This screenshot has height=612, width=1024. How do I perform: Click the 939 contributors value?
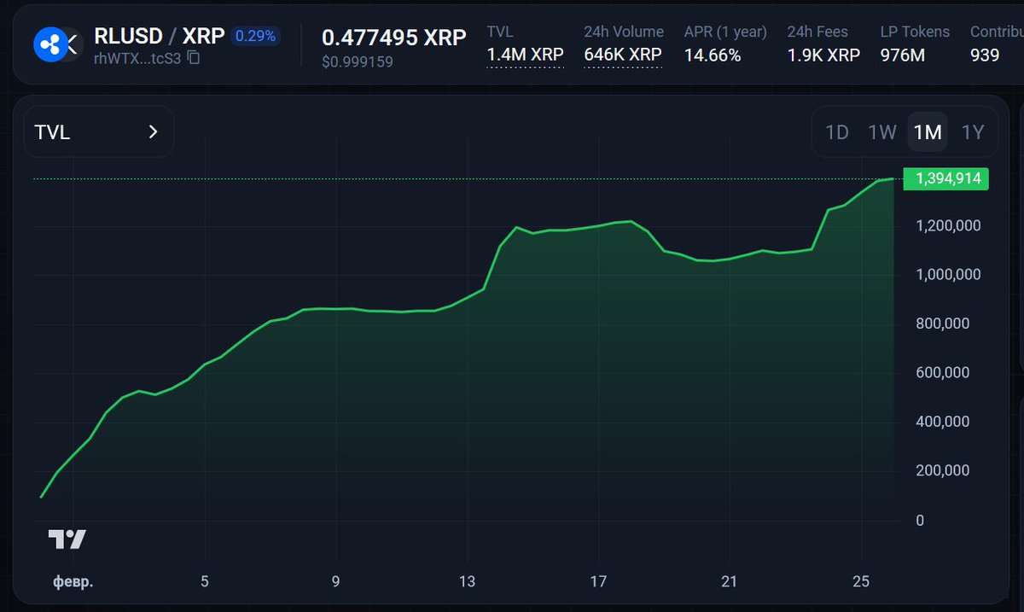pyautogui.click(x=985, y=55)
